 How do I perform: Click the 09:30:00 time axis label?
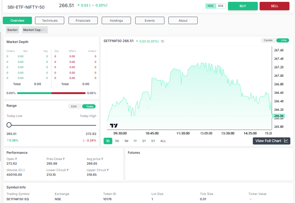click(120, 133)
